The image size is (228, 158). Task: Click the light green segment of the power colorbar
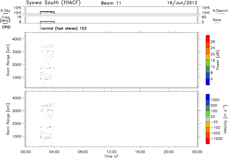click(x=208, y=63)
